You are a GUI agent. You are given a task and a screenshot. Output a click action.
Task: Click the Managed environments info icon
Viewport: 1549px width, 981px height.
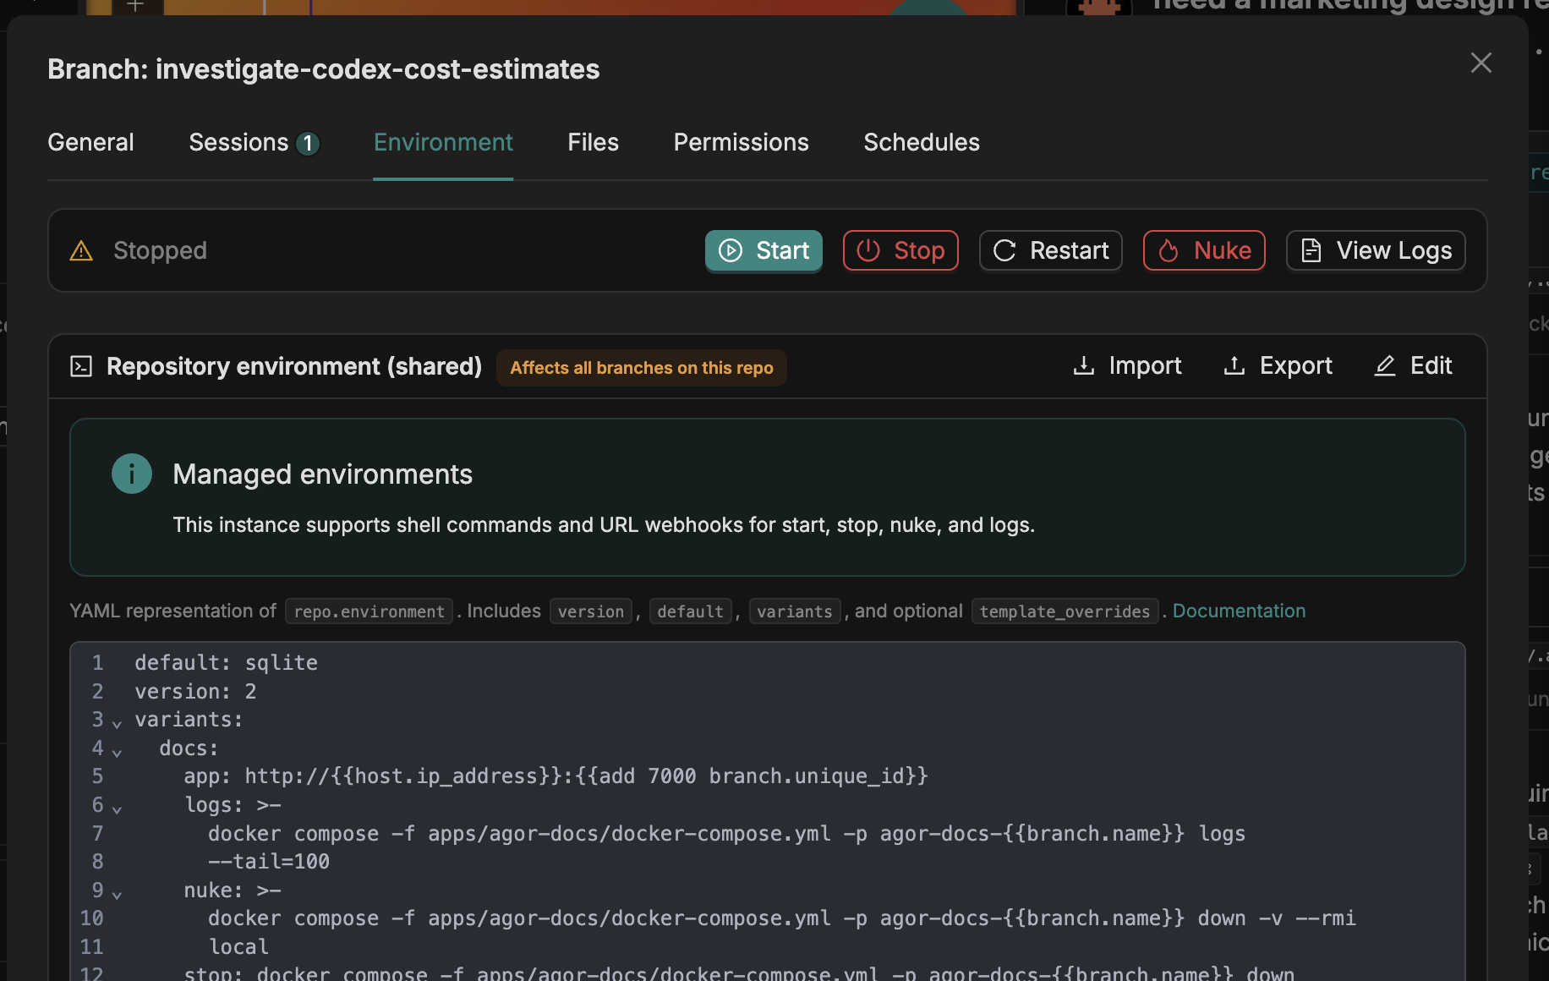[x=132, y=474]
